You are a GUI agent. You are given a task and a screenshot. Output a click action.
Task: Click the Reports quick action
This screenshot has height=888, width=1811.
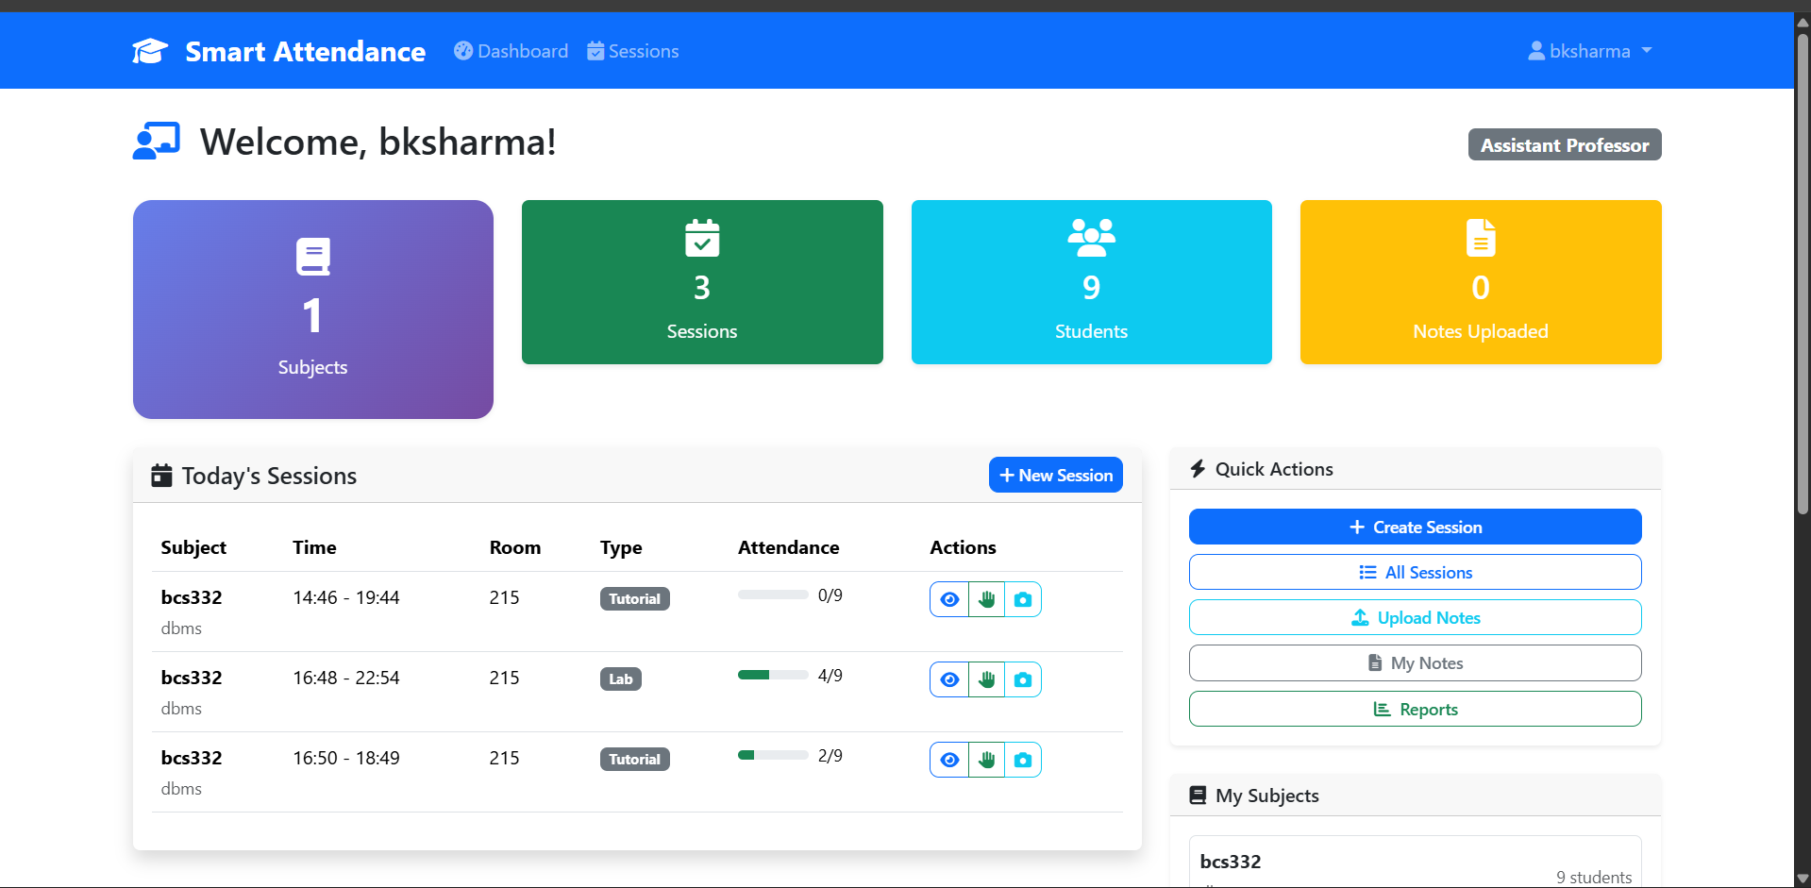click(1415, 709)
